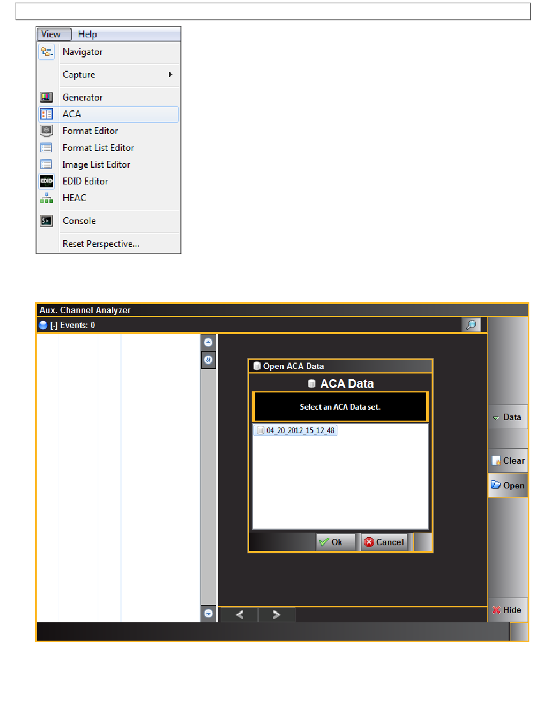Viewport: 546px width, 728px height.
Task: Open the Help menu
Action: [87, 34]
